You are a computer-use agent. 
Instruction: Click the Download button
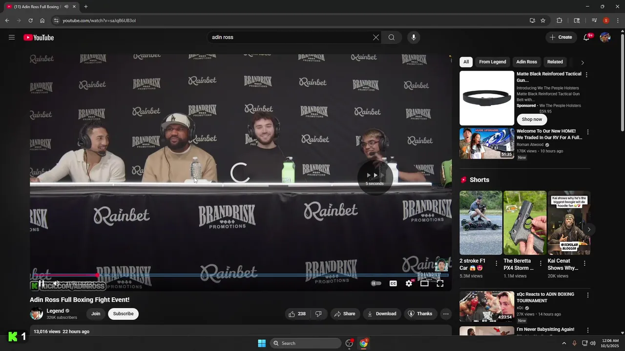382,314
